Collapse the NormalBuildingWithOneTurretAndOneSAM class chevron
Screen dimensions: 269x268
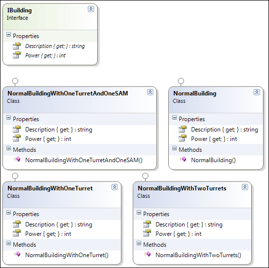(150, 92)
